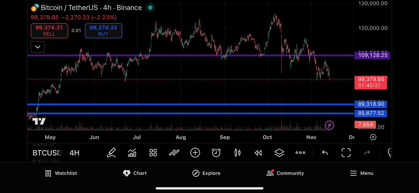Expand the chart legend chevron box
419x193 pixels.
pyautogui.click(x=38, y=46)
